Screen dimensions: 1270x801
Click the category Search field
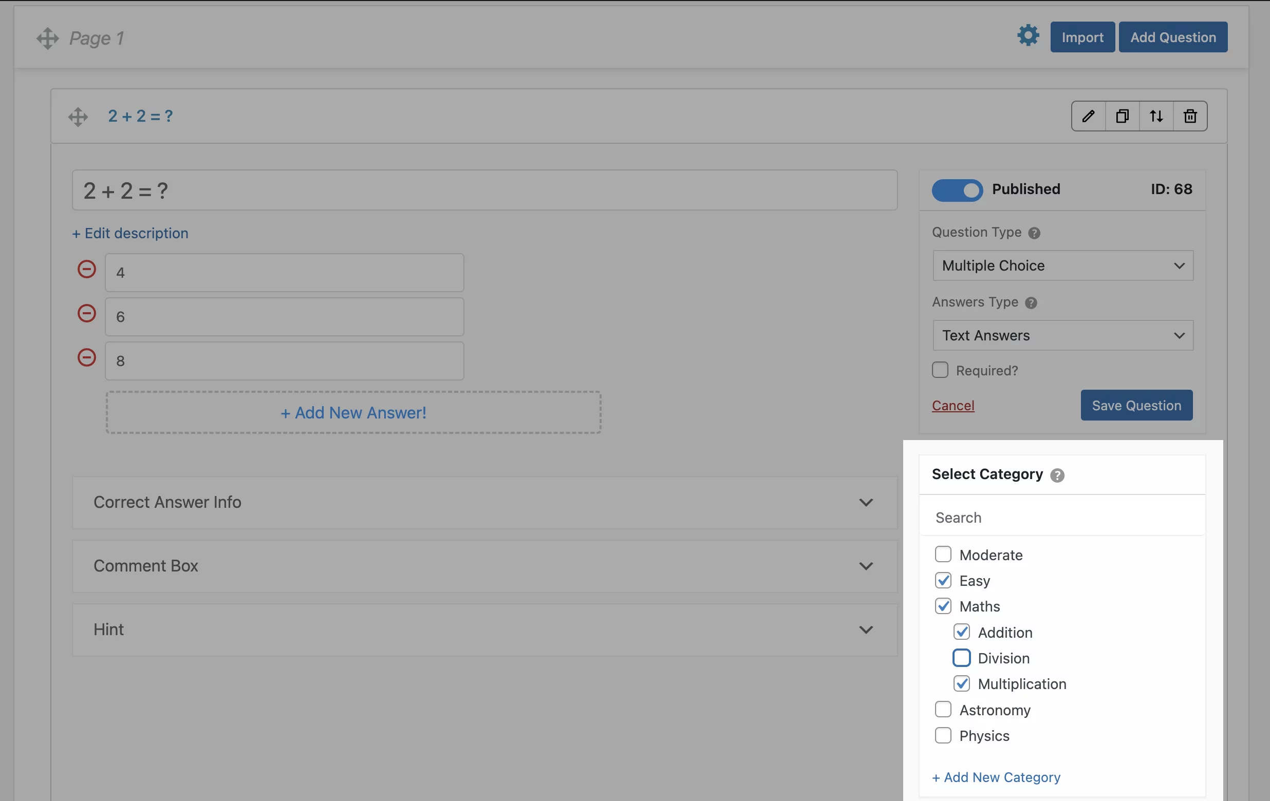1062,518
